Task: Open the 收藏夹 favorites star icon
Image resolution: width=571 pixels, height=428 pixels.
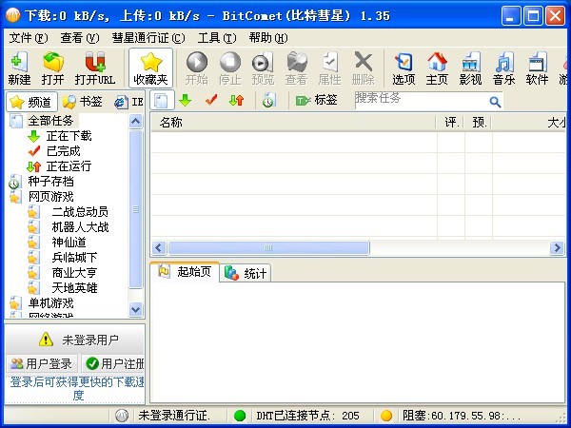Action: [150, 68]
